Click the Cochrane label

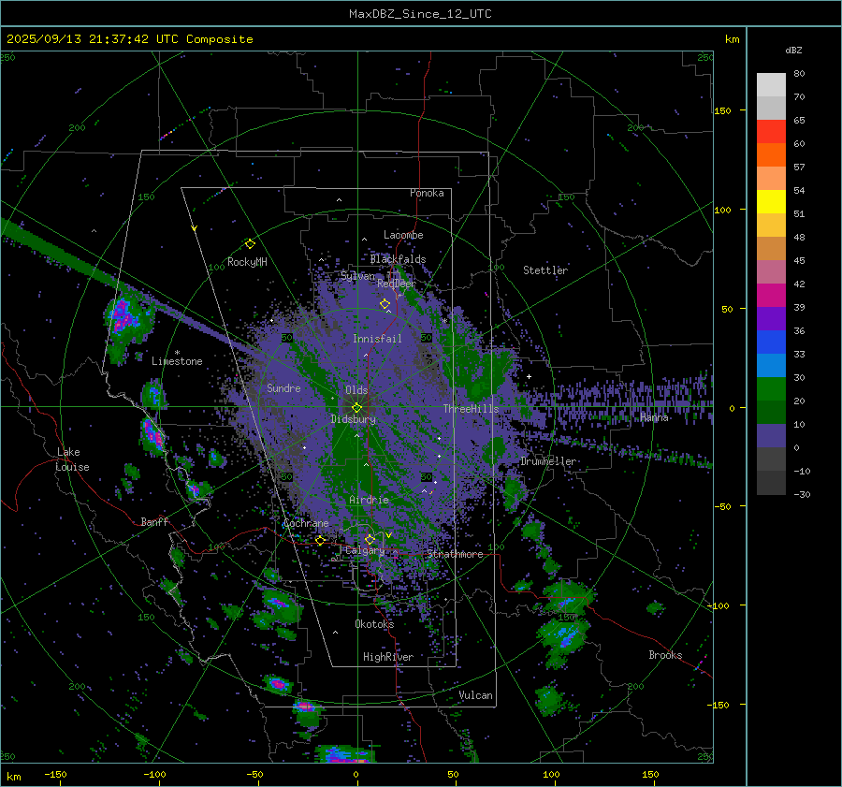(306, 523)
